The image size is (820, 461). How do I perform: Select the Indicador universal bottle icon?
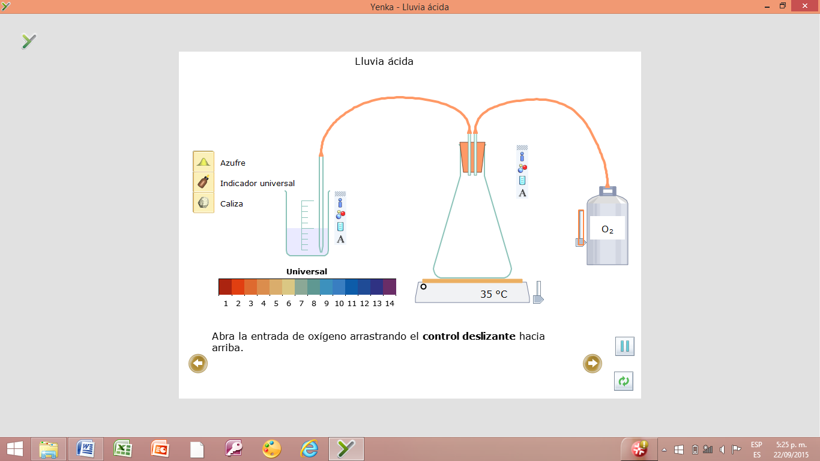pos(203,182)
